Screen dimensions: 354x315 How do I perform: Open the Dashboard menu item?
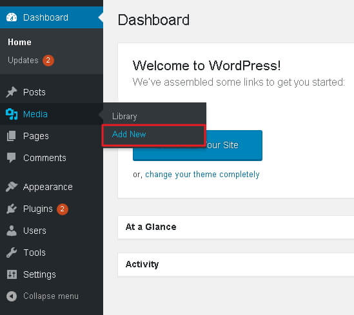click(52, 17)
